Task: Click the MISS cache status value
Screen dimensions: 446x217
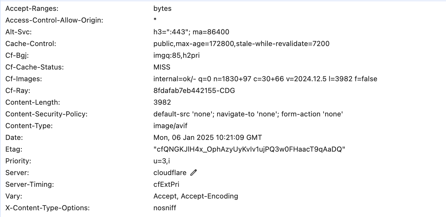Action: click(162, 67)
